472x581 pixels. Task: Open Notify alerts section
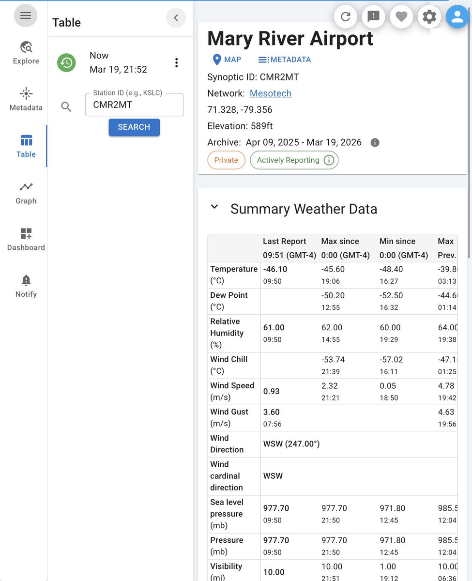click(x=26, y=286)
